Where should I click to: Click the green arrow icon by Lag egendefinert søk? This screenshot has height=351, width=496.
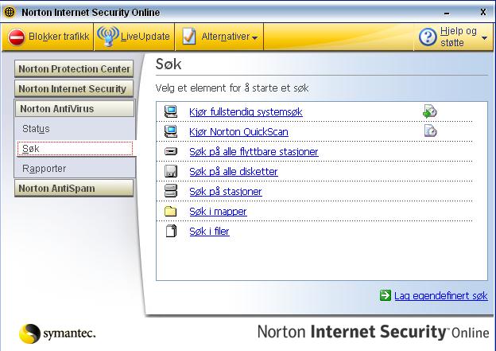point(386,295)
